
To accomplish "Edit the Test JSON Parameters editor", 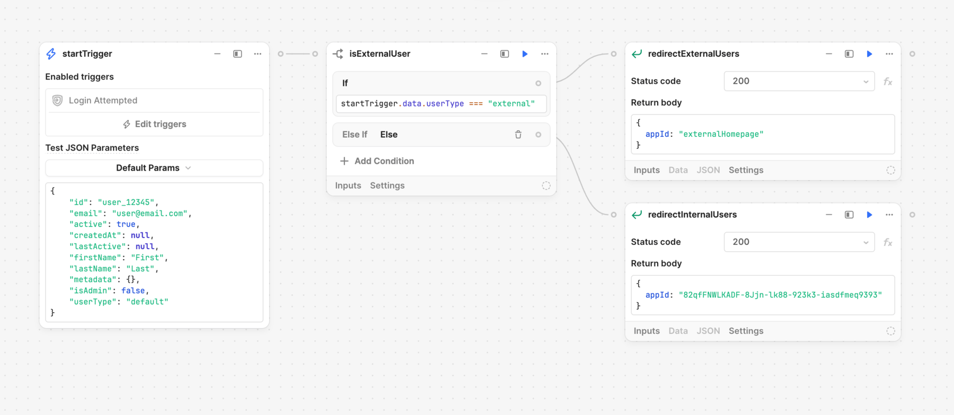I will (154, 252).
